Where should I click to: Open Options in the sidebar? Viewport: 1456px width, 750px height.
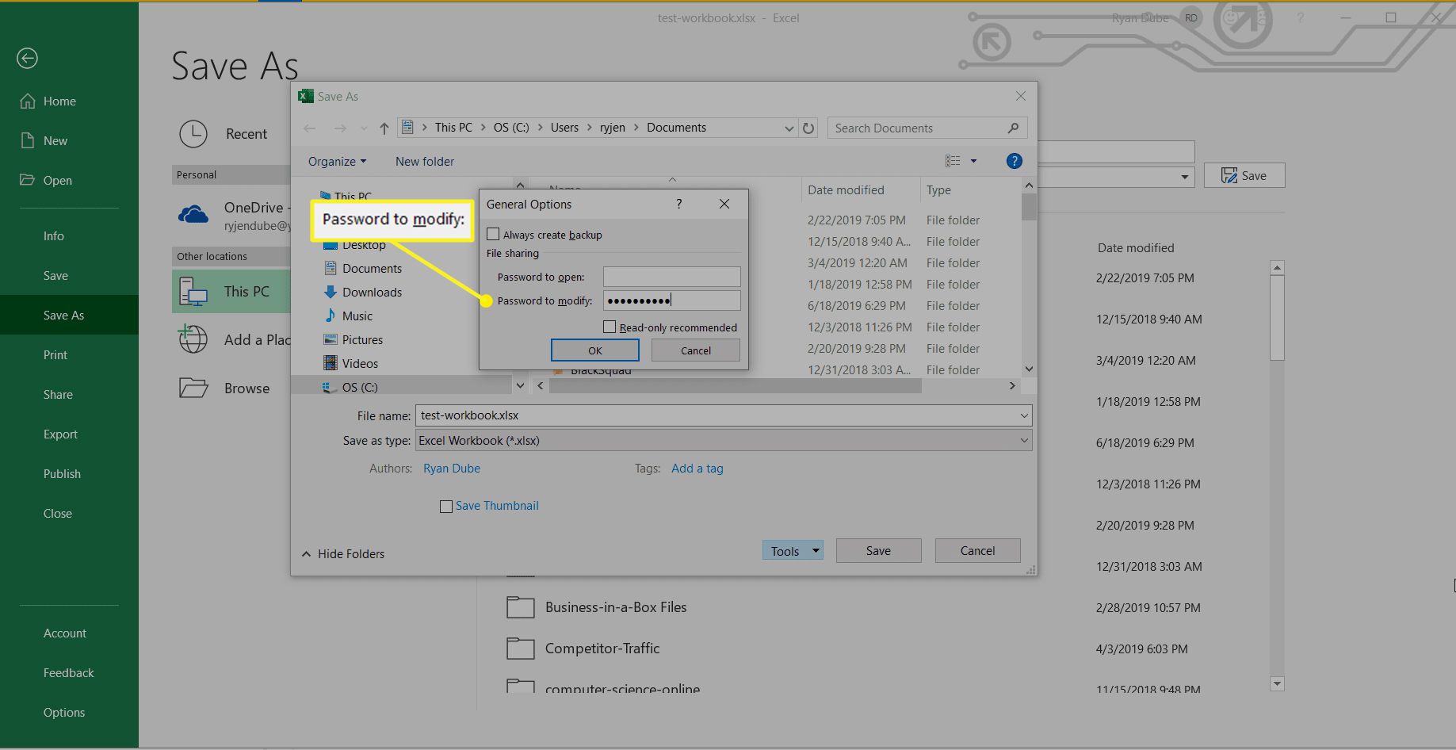(x=63, y=712)
